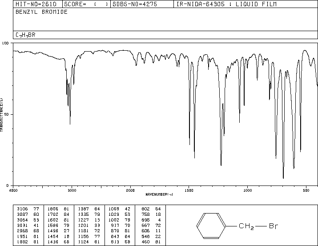Viewport: 318px width, 246px height.
Task: Click transmittance value 4 beside 695
Action: tap(159, 220)
